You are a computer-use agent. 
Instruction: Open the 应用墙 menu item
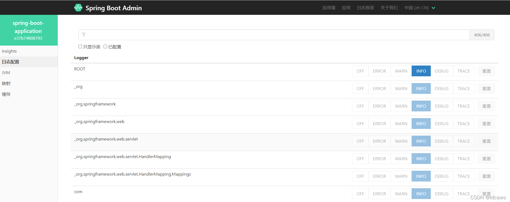[329, 8]
